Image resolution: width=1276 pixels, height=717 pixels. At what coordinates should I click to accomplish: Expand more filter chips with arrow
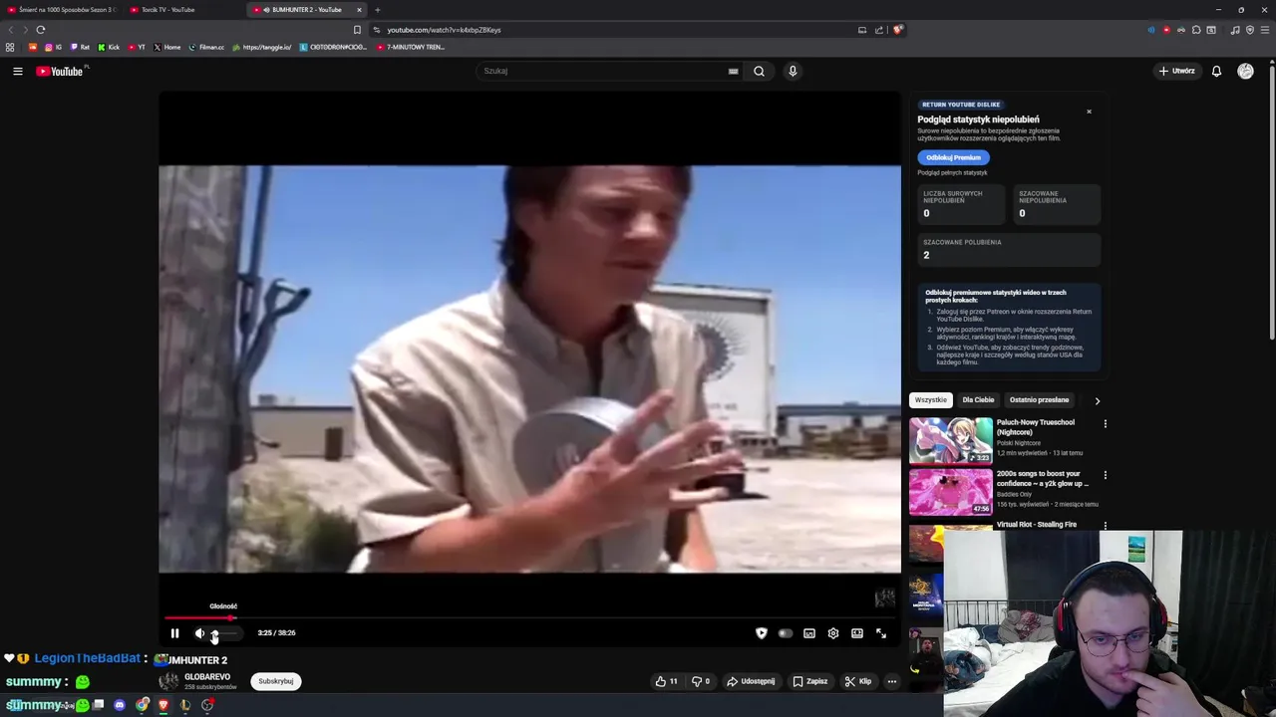1097,401
